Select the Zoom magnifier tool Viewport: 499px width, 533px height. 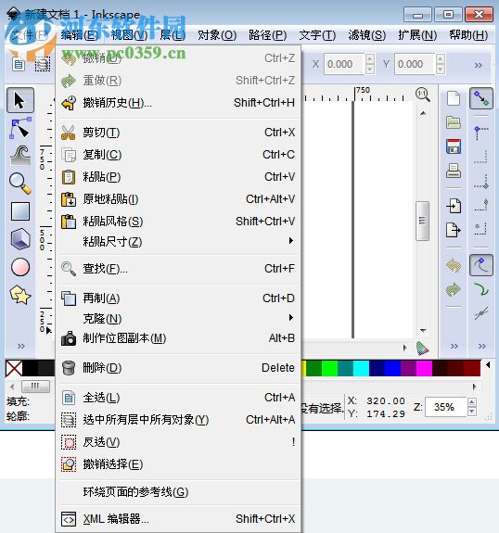20,184
